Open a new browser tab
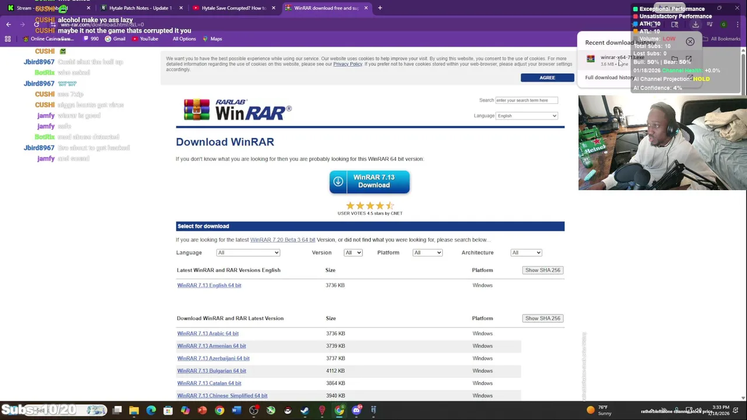The width and height of the screenshot is (747, 420). point(380,8)
